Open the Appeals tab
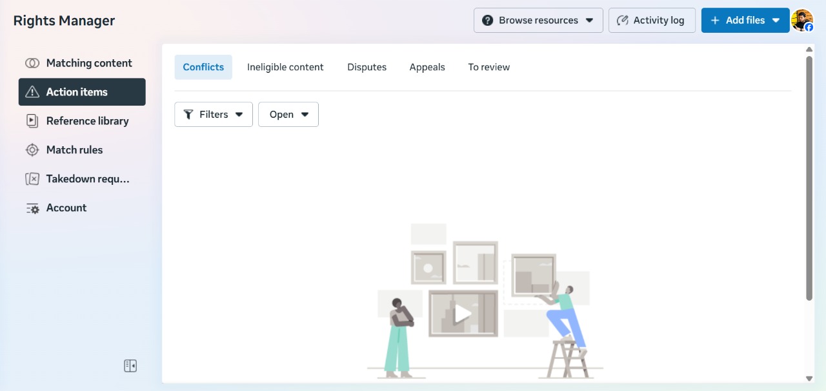Screen dimensions: 826x391 coord(427,67)
